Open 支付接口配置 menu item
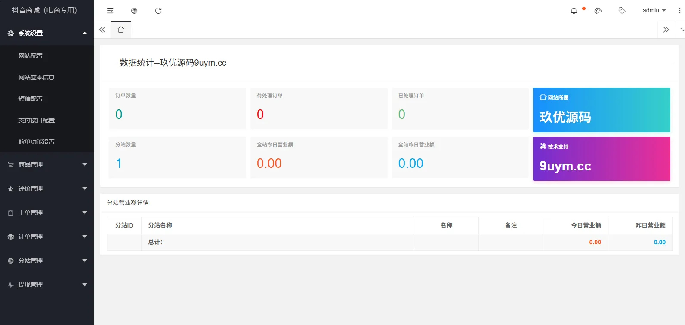 click(x=37, y=120)
